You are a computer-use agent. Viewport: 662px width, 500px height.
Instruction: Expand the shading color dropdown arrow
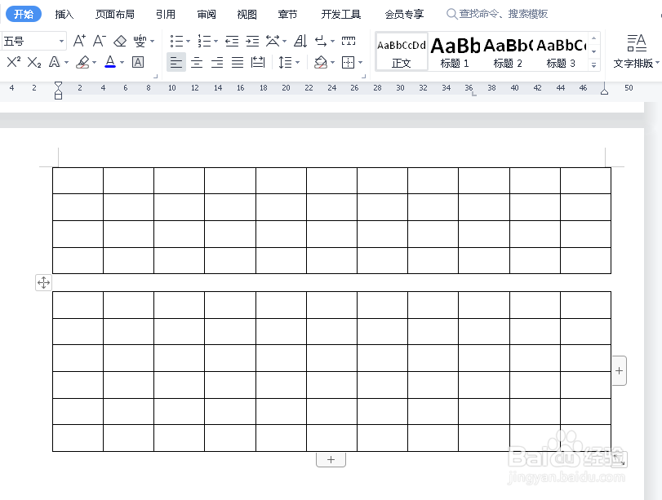333,63
